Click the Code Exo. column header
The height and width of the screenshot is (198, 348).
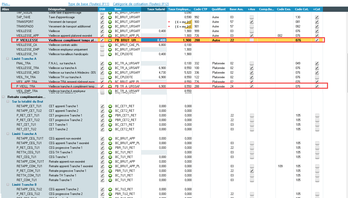[284, 9]
